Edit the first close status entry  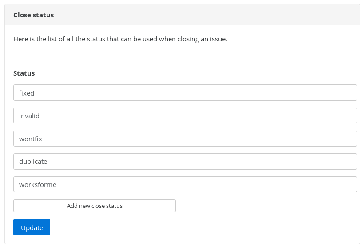(x=185, y=93)
